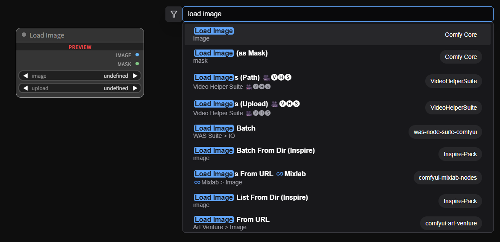The width and height of the screenshot is (500, 242).
Task: Click the Load Image node collapse dot
Action: tap(24, 35)
